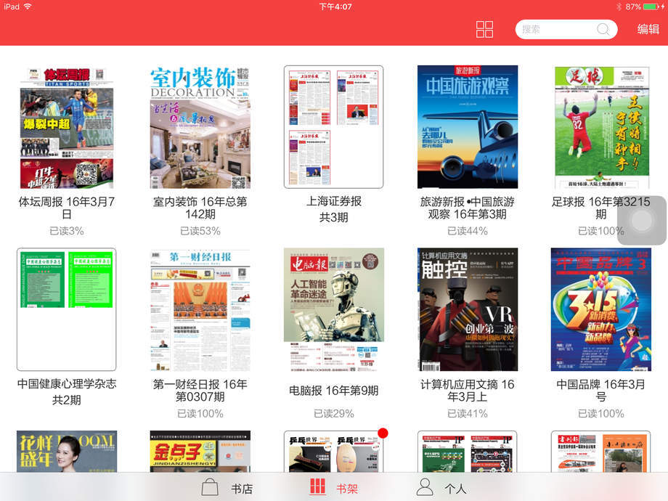
Task: Open 中国旅游观察 magazine cover
Action: [x=468, y=127]
